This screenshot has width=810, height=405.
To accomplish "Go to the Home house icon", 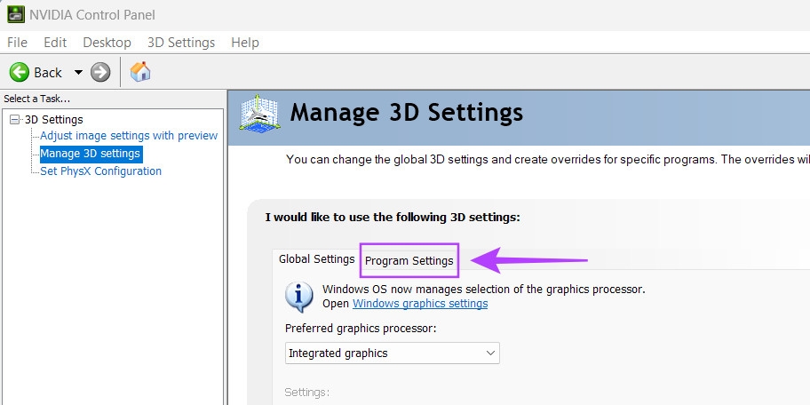I will tap(140, 72).
